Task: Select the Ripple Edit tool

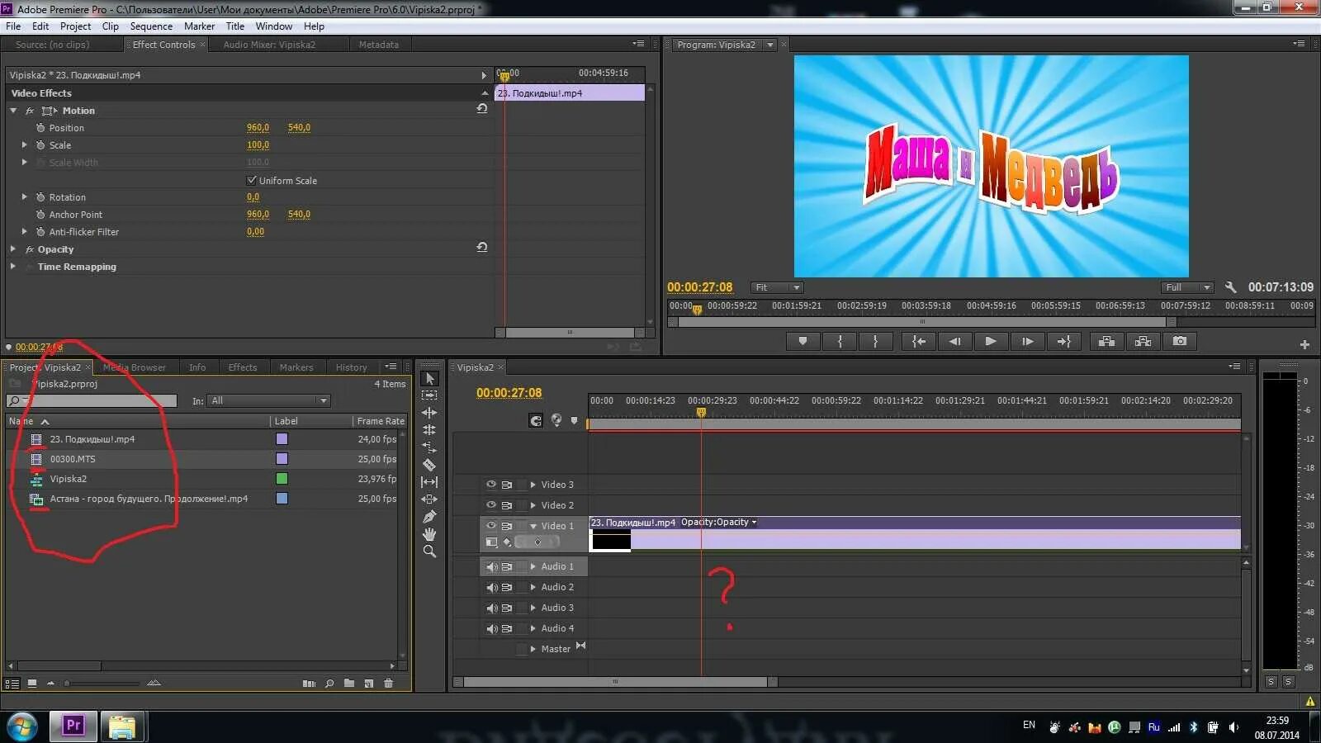Action: pyautogui.click(x=429, y=413)
